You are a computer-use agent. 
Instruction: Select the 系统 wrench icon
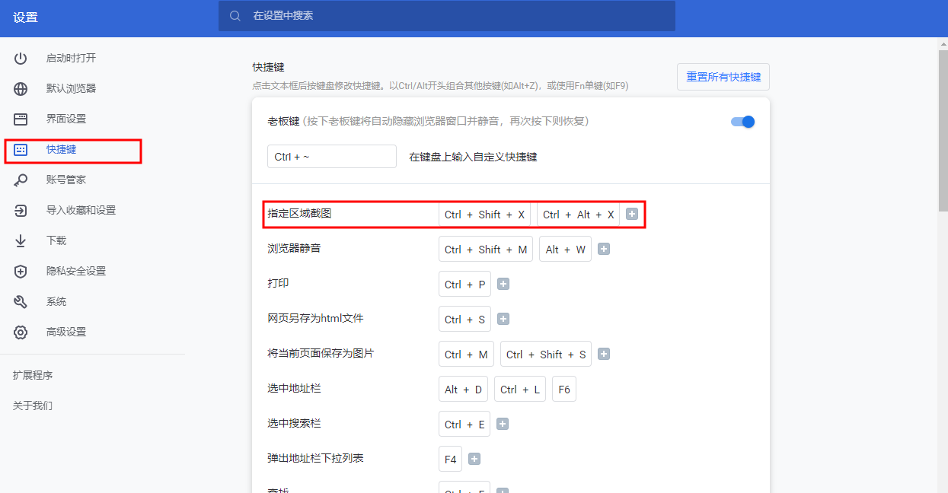(19, 301)
